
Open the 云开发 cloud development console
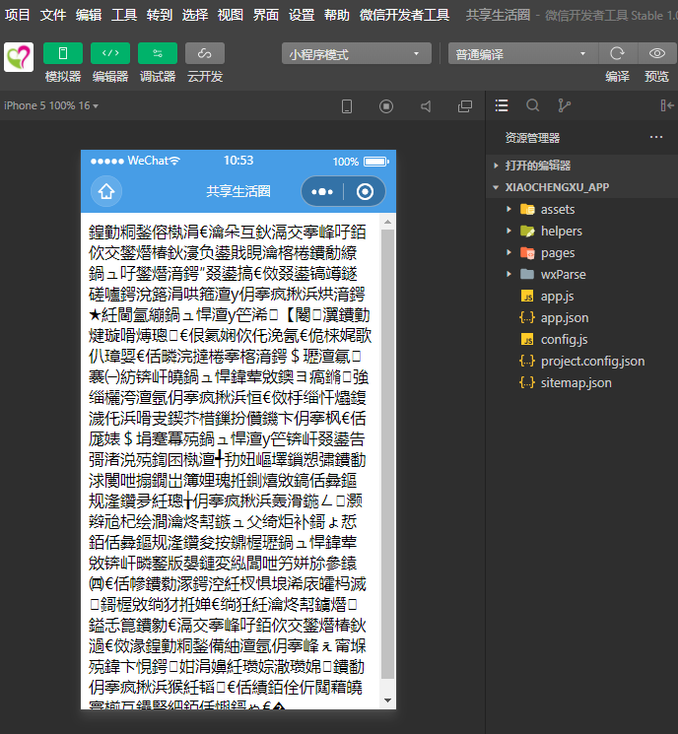(x=205, y=53)
